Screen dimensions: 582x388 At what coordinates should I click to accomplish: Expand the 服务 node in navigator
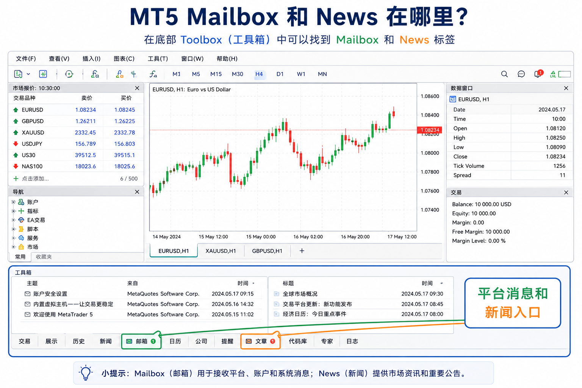click(13, 238)
